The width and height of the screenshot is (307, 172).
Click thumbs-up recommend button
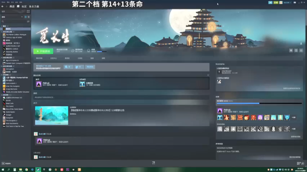(69, 67)
